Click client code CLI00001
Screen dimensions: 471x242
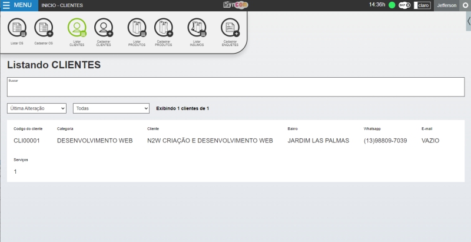click(x=26, y=141)
